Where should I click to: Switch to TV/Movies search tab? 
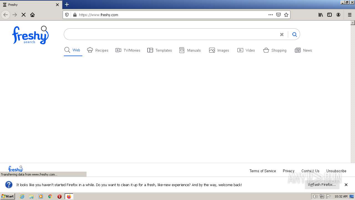128,50
